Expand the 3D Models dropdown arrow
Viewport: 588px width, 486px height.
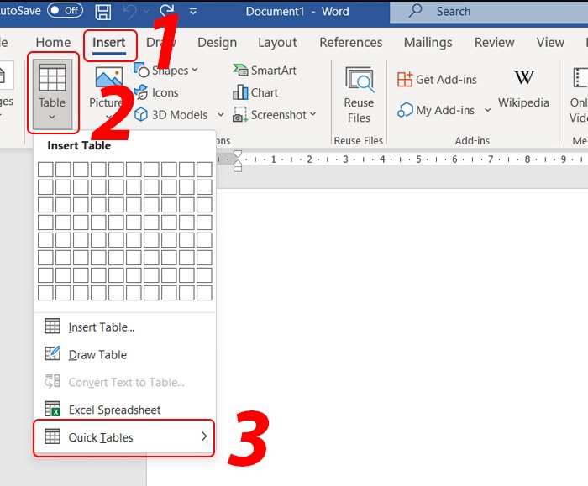(x=221, y=115)
